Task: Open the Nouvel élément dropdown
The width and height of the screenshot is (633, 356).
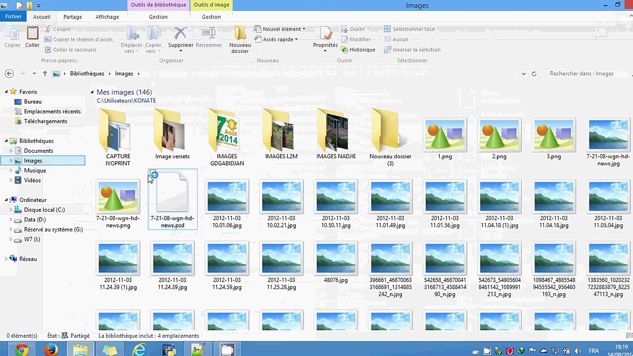Action: pos(280,29)
